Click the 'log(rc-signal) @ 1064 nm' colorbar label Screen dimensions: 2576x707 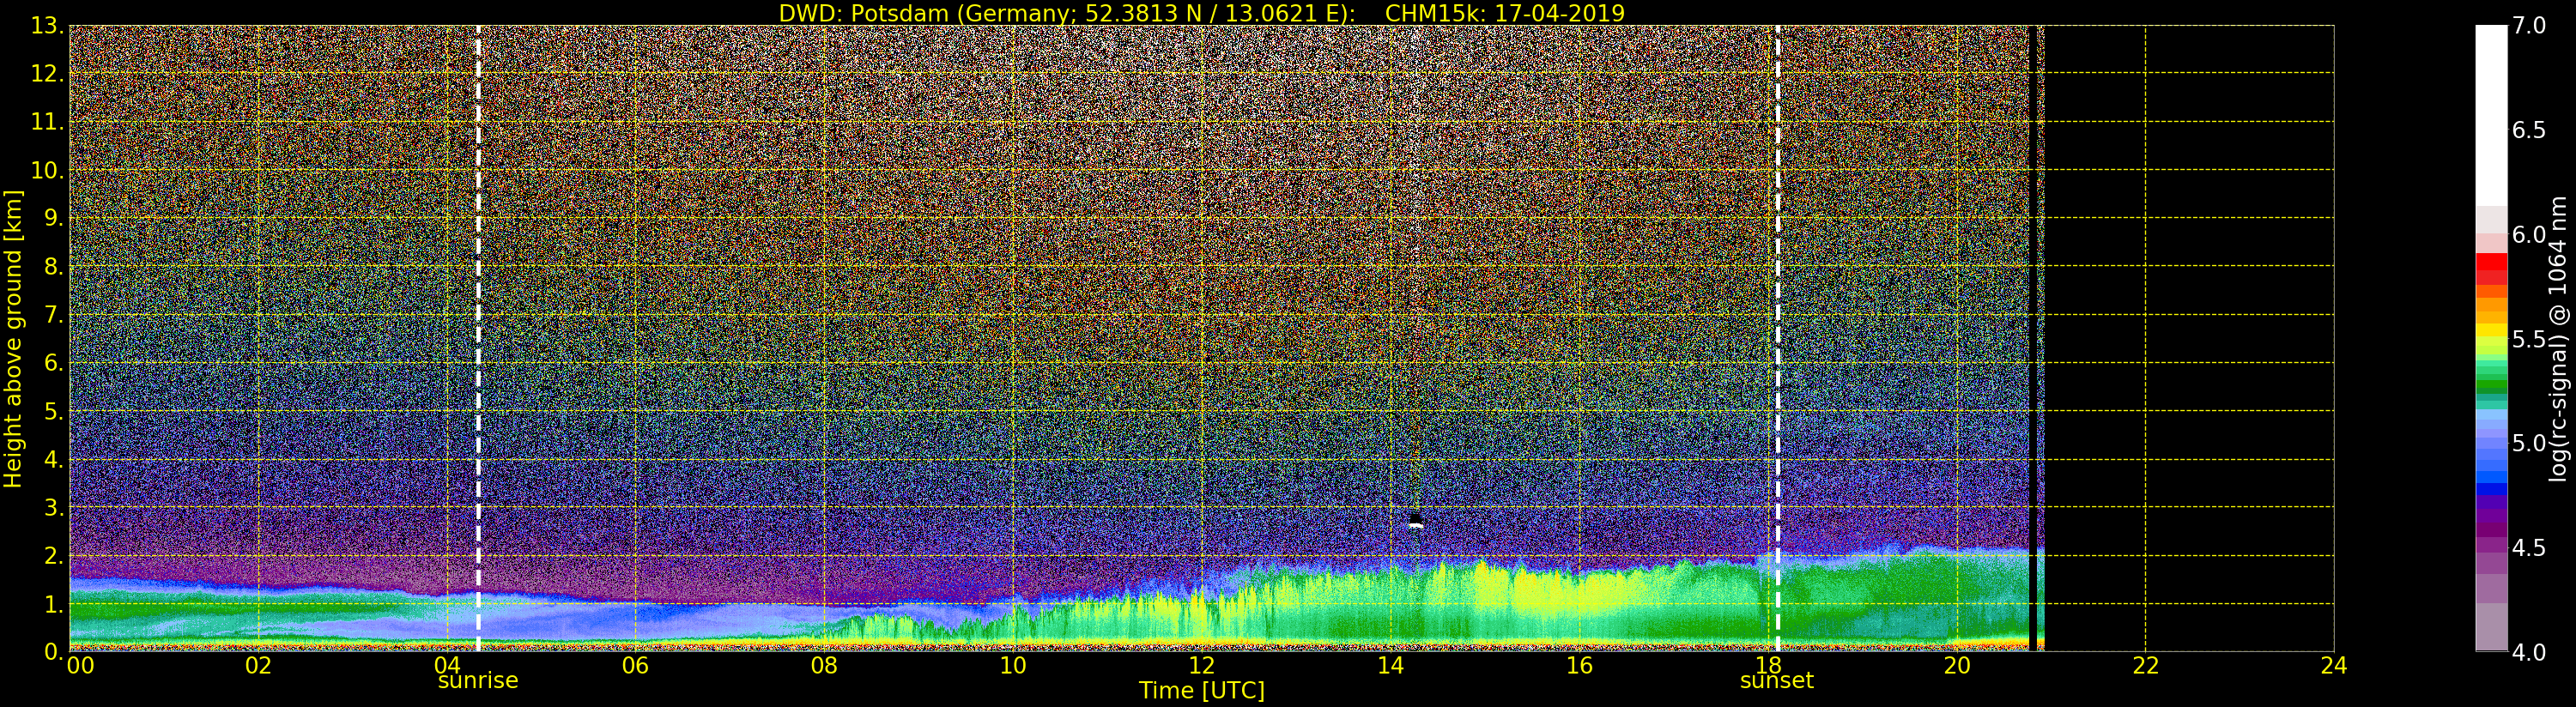click(2559, 339)
